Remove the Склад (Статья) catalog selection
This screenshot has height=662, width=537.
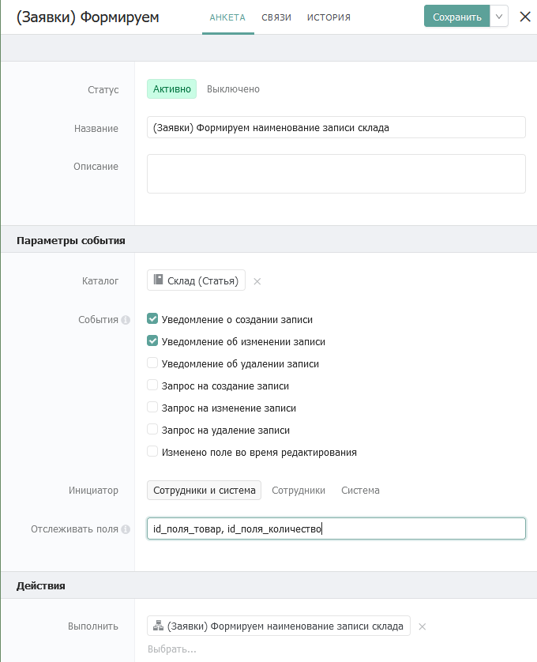257,281
